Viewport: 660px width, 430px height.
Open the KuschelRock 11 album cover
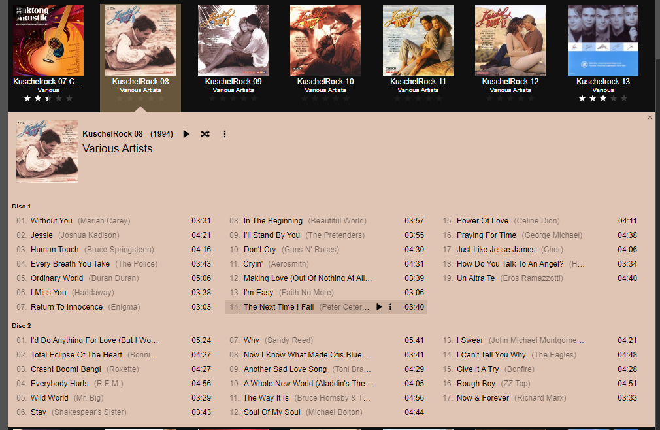[418, 41]
